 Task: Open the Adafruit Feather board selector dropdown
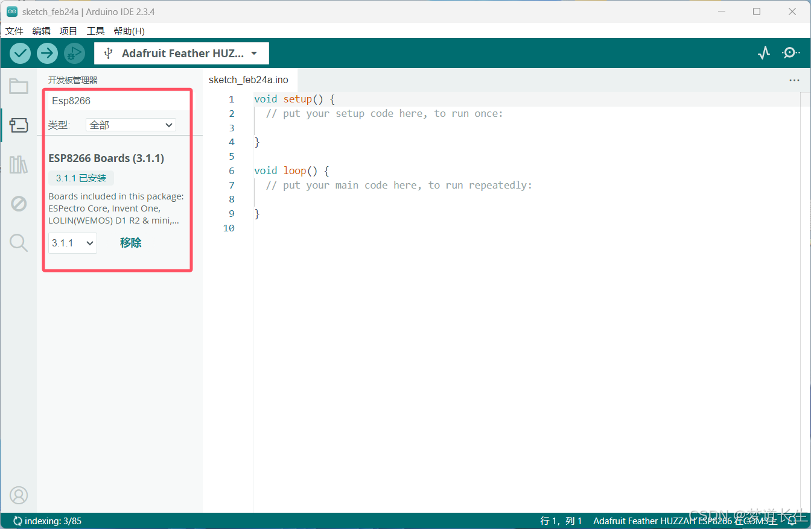click(x=182, y=53)
